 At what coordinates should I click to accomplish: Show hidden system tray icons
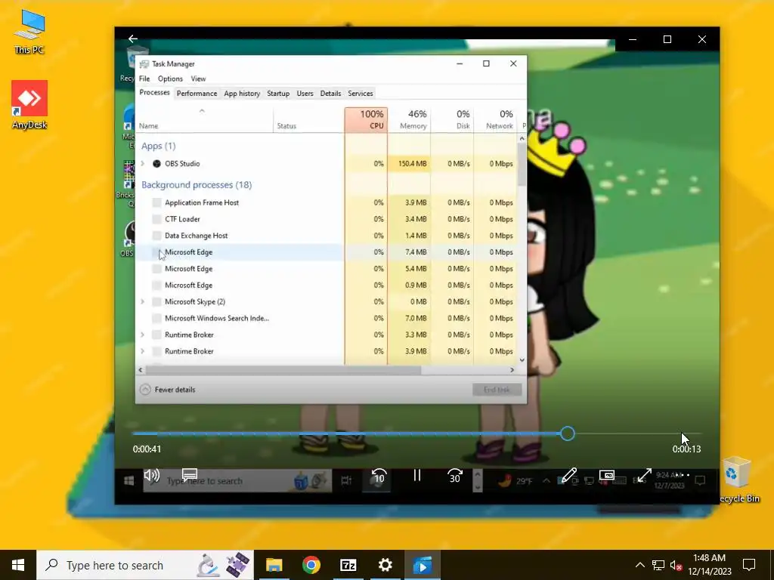[x=639, y=565]
